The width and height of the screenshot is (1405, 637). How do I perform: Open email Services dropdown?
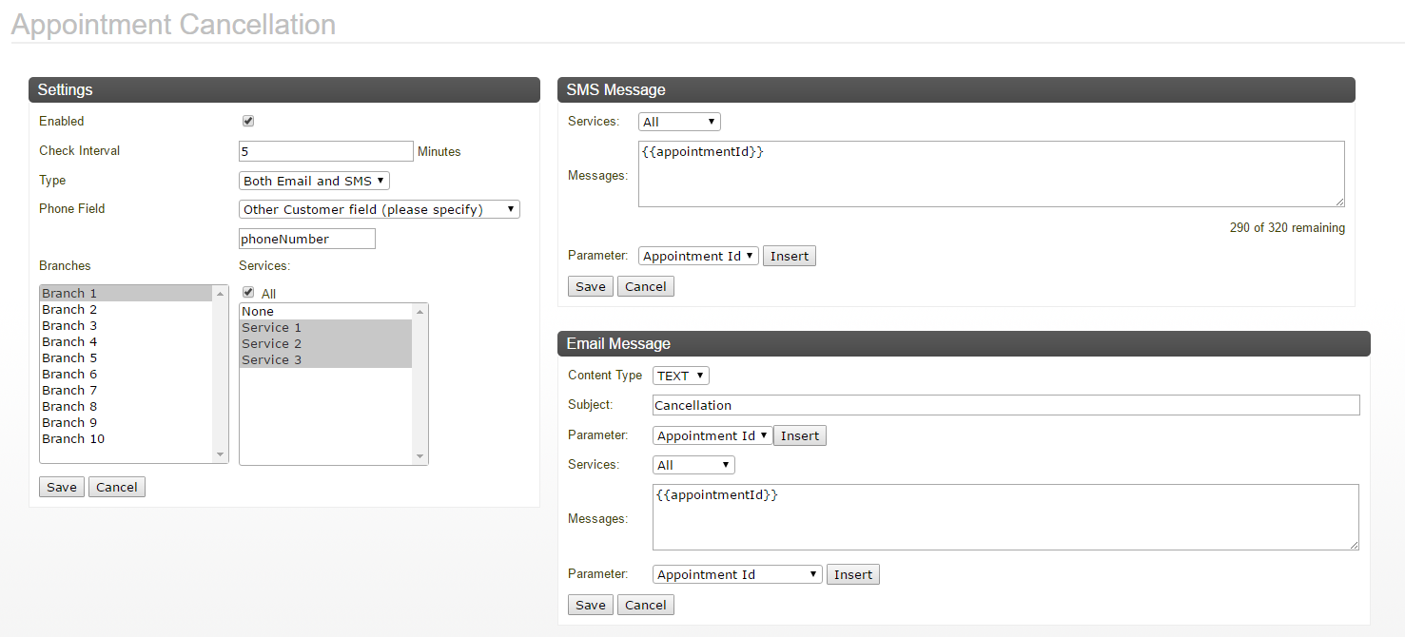[693, 465]
